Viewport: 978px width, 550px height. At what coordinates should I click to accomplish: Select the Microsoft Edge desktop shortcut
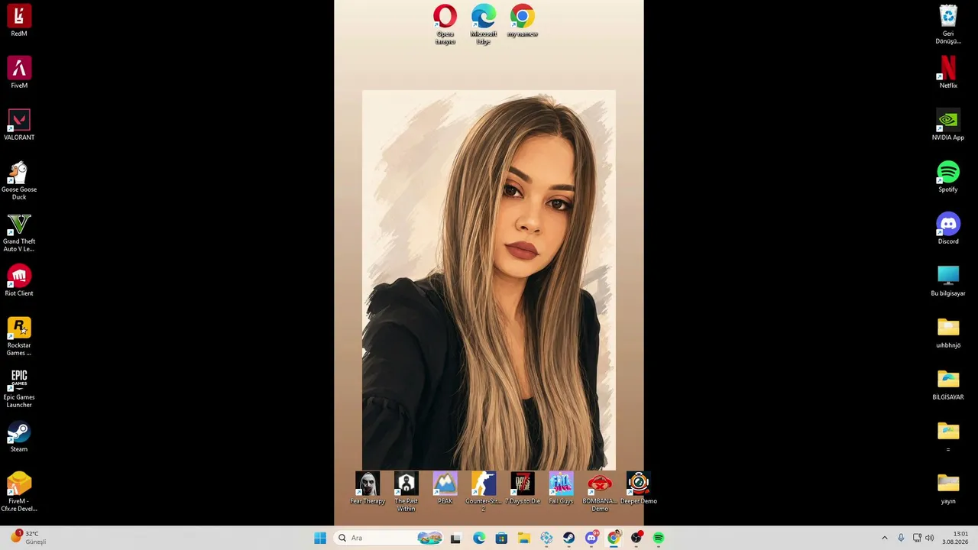click(484, 24)
